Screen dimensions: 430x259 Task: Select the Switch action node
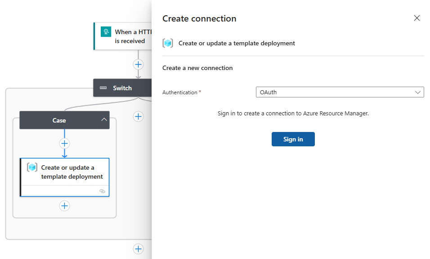point(122,88)
